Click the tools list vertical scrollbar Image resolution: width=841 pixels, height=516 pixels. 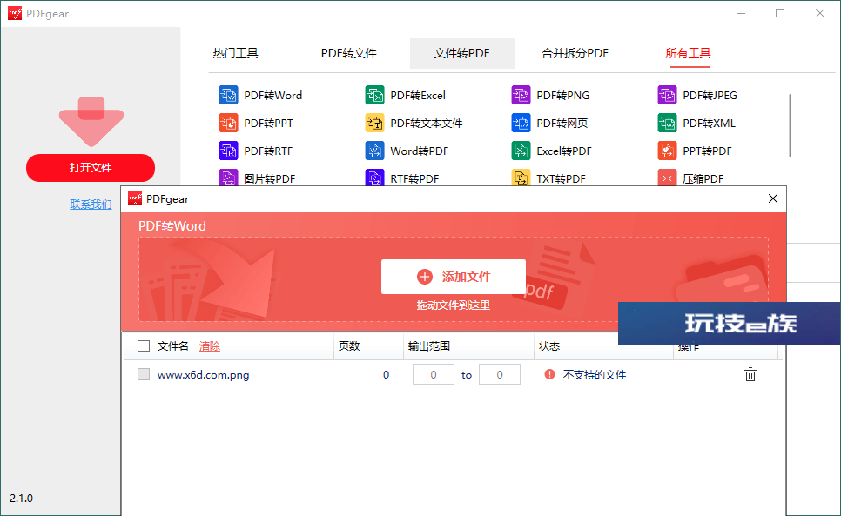[x=790, y=126]
